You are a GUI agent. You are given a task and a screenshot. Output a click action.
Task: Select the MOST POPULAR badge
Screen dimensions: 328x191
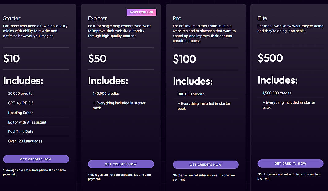(x=141, y=12)
